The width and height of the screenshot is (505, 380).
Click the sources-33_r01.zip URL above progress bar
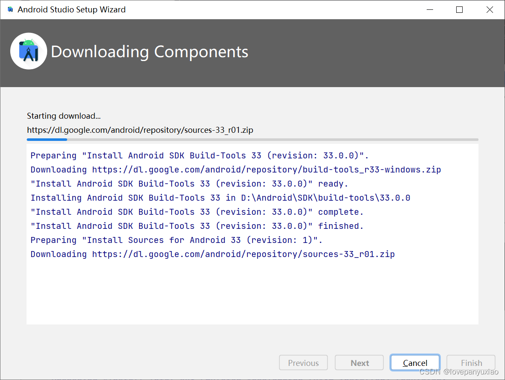pos(140,130)
